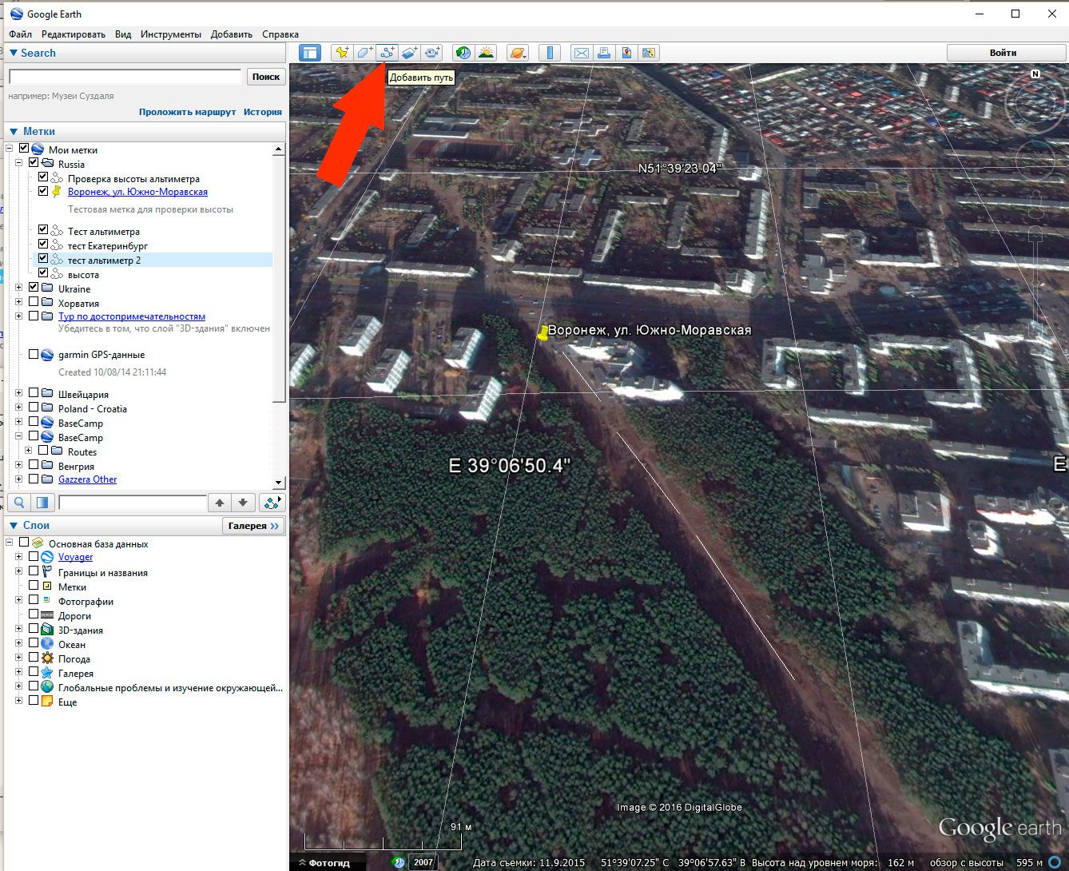Open View in Google Maps icon

tap(649, 53)
